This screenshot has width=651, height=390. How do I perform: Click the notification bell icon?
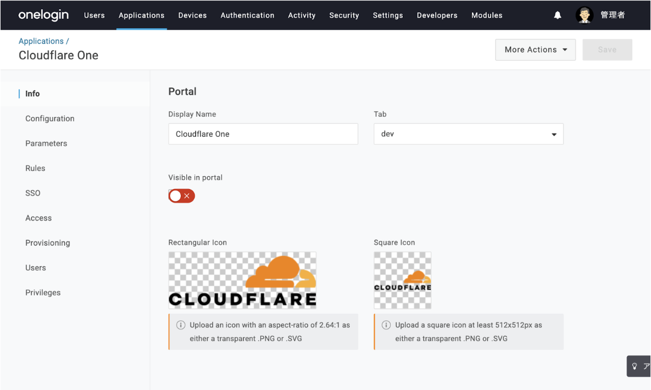[558, 15]
